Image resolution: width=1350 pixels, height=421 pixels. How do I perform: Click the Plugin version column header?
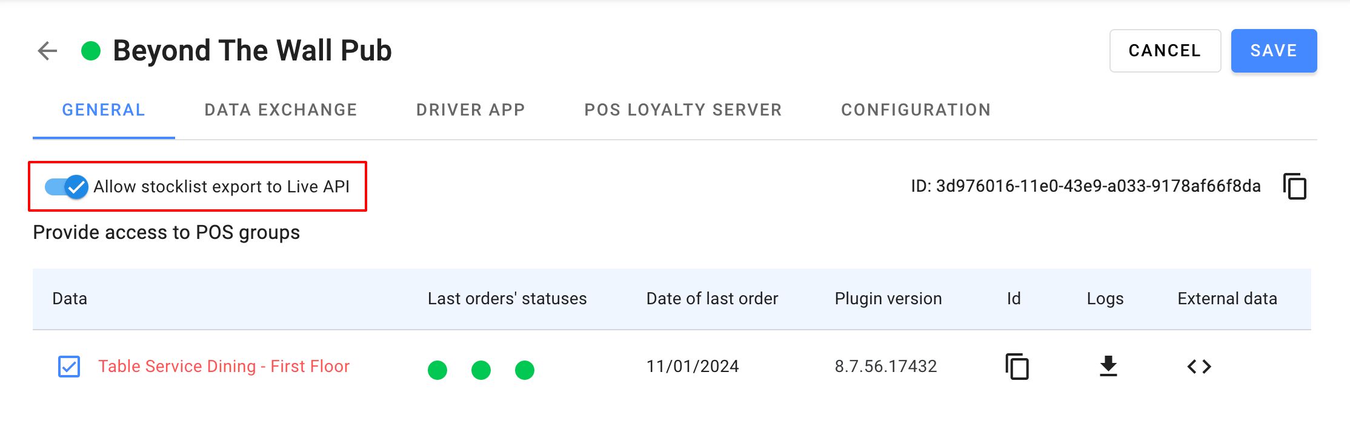coord(888,299)
